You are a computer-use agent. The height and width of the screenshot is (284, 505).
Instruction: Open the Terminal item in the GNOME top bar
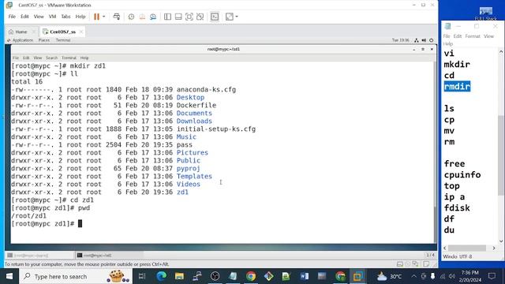63,40
